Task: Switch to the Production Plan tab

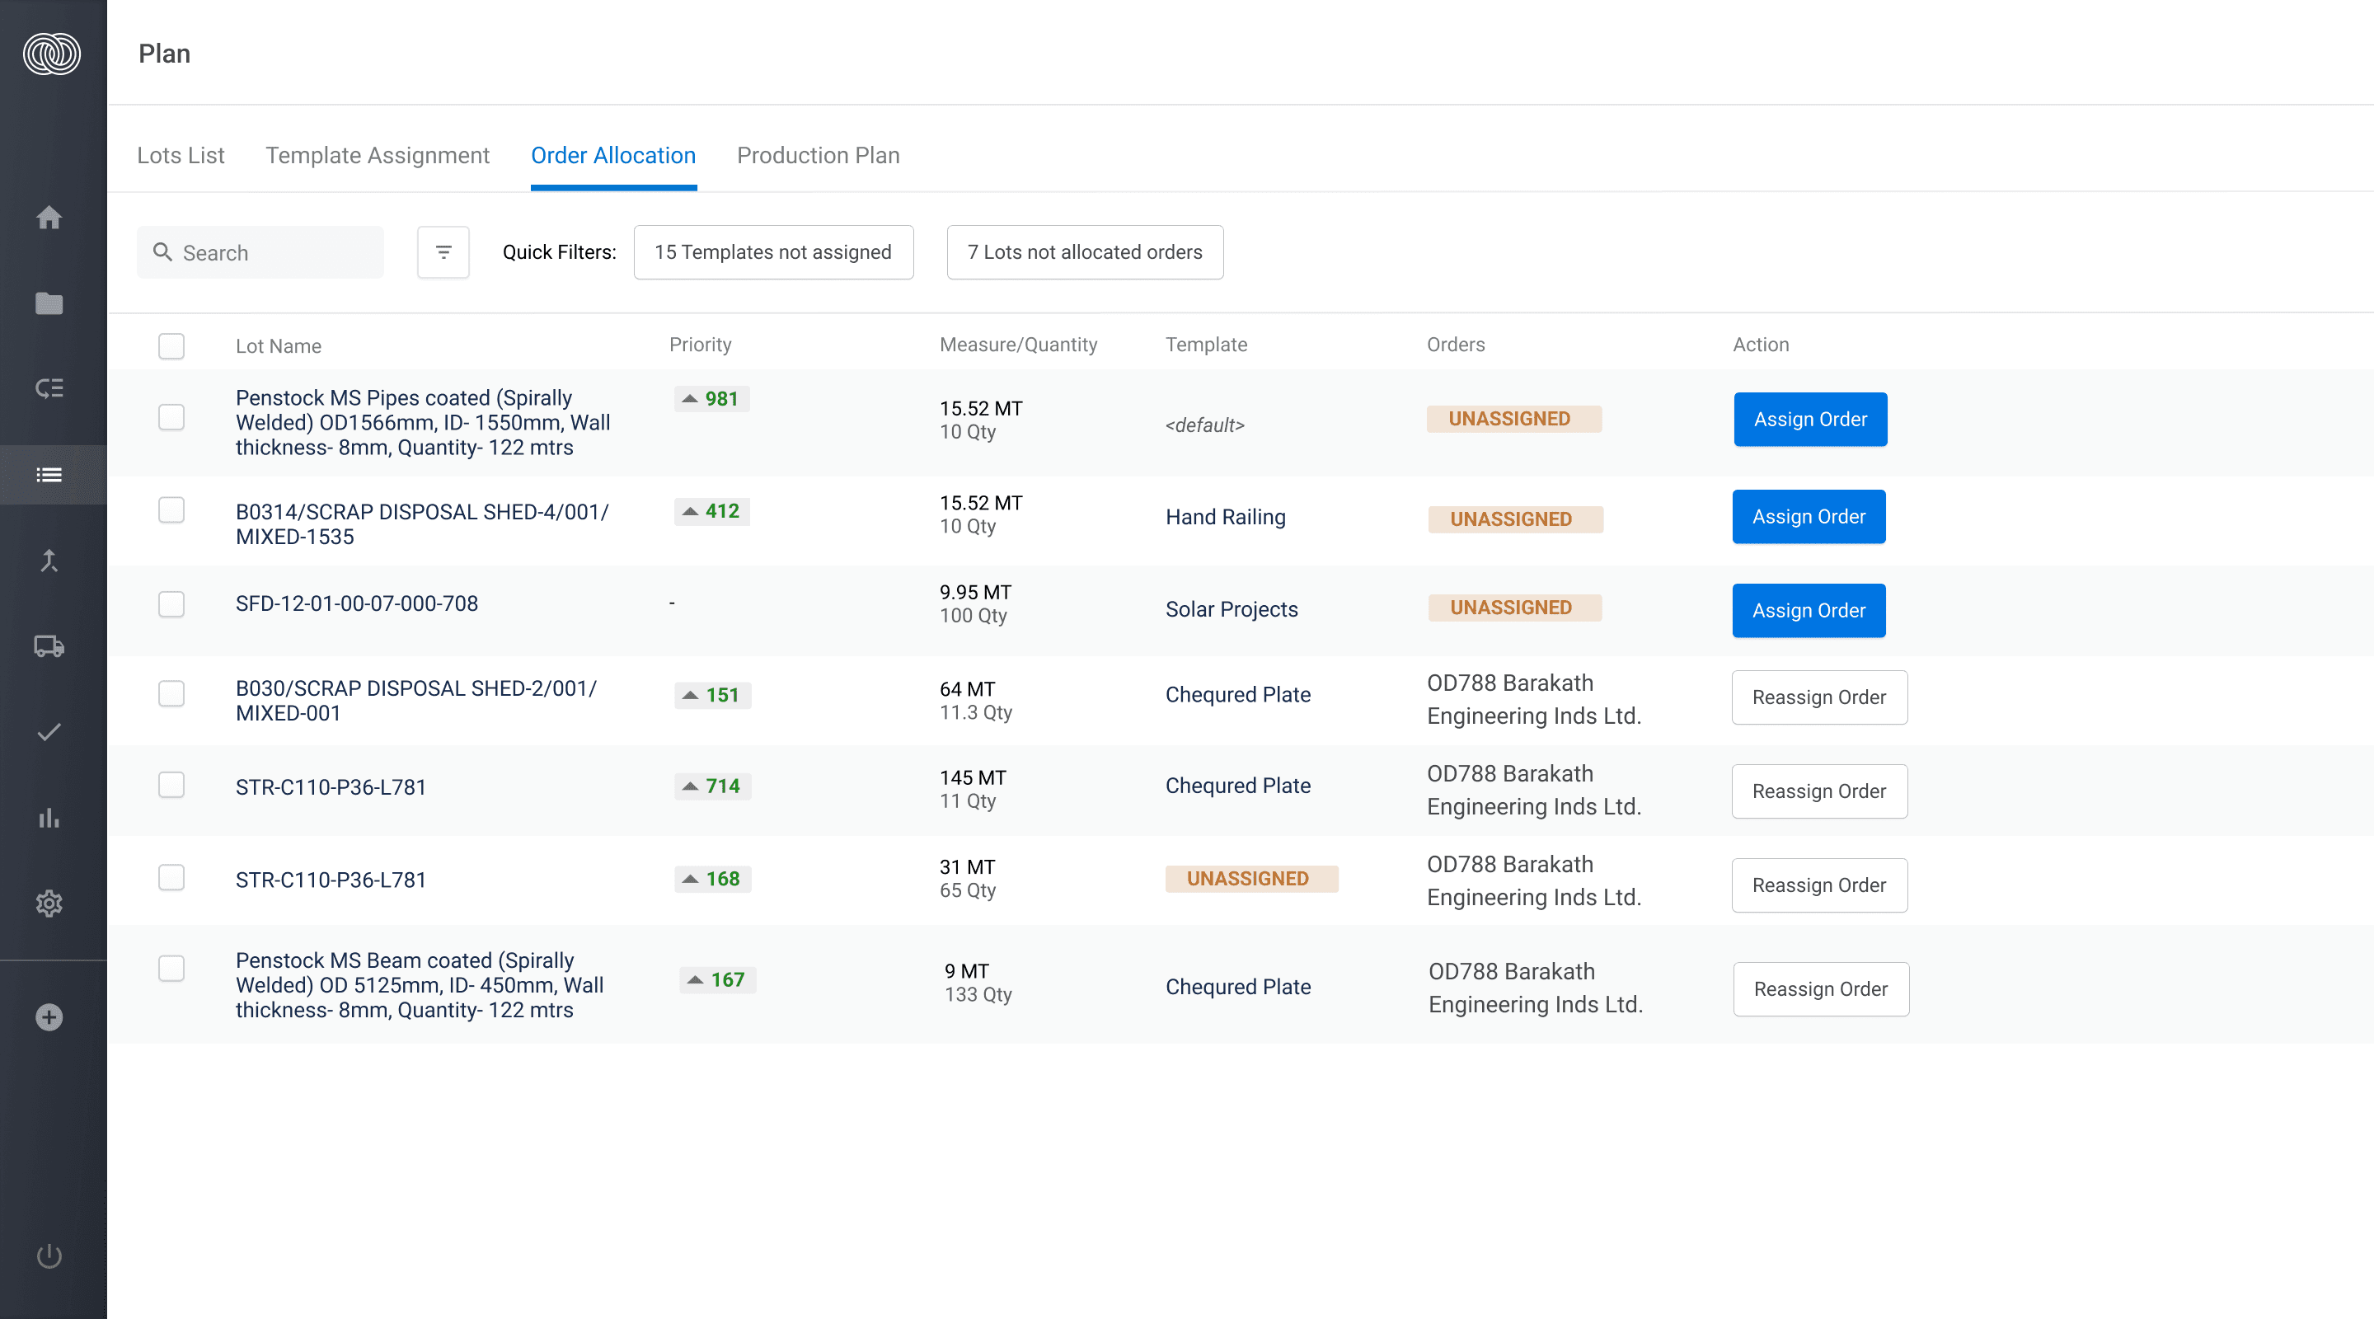Action: point(818,155)
